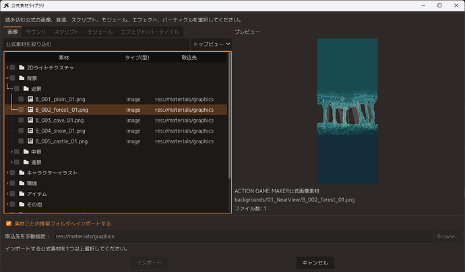Click the image icon of B_003_cave_01.png
The width and height of the screenshot is (465, 272).
click(x=30, y=120)
